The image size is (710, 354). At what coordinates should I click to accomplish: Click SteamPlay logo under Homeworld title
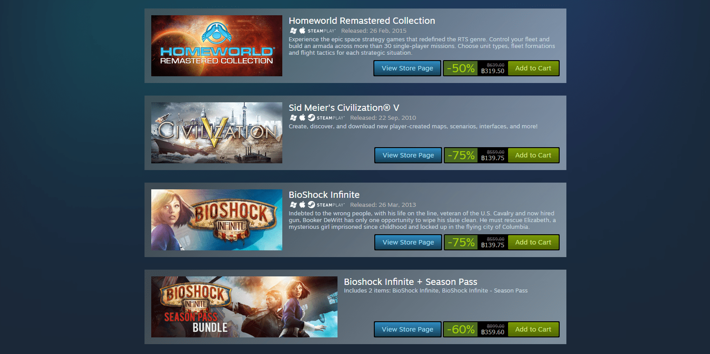point(322,31)
